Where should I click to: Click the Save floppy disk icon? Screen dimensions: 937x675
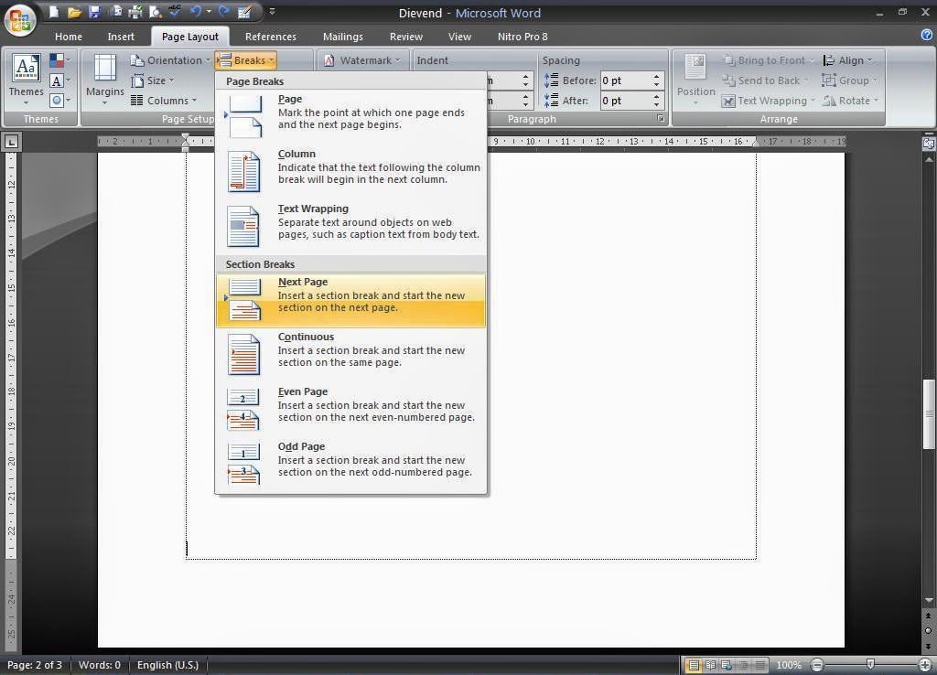pyautogui.click(x=94, y=11)
